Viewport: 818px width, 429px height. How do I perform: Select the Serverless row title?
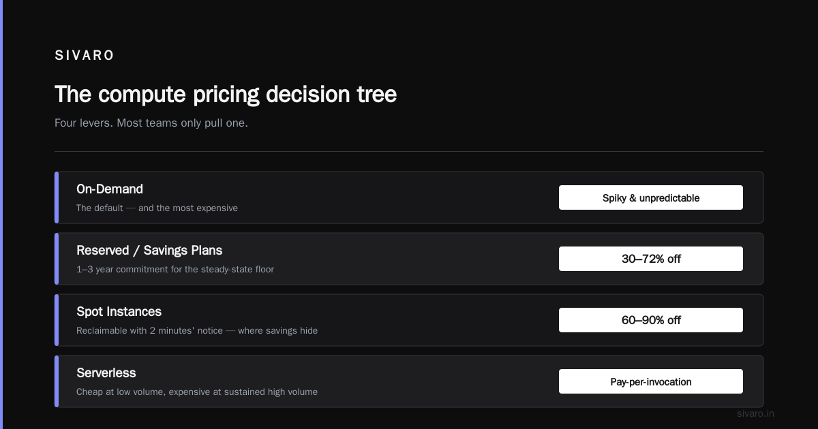[106, 373]
